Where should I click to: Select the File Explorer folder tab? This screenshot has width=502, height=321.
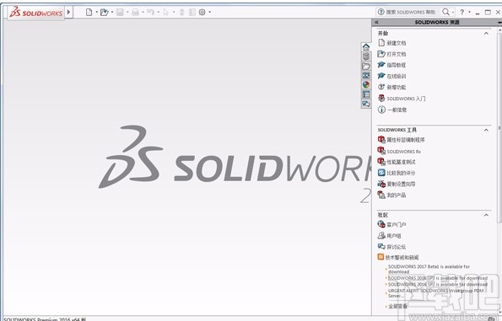tap(366, 66)
